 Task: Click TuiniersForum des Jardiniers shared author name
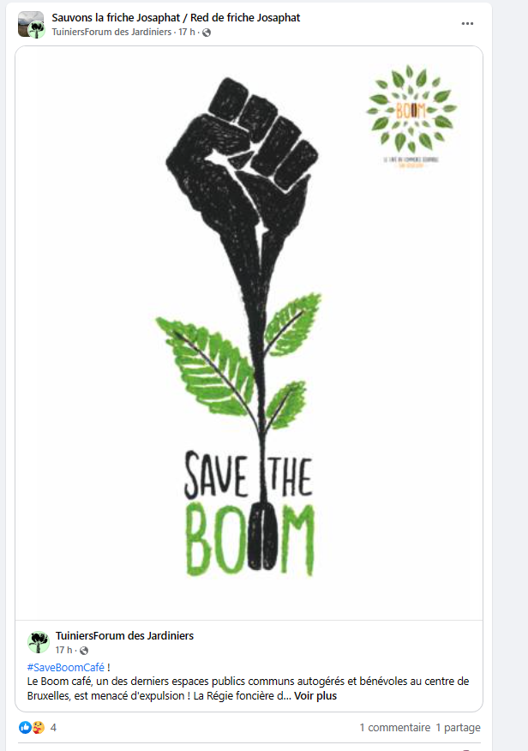point(124,635)
